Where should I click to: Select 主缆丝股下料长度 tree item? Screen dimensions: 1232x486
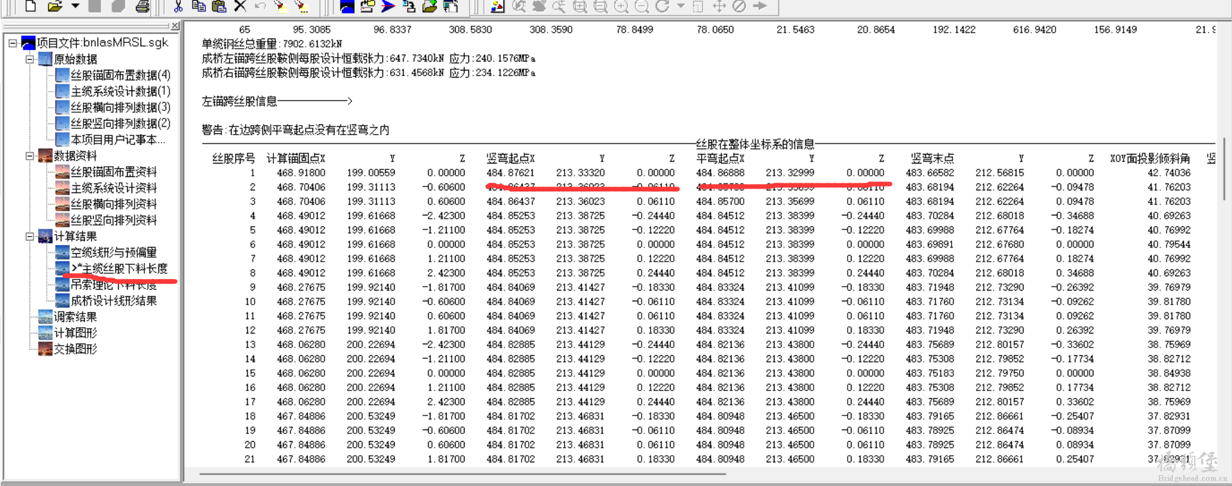point(119,269)
